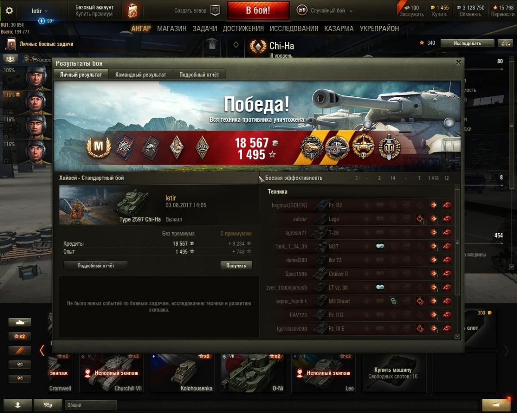The image size is (517, 413).
Task: Toggle the tank type carousel filter
Action: coord(20,322)
